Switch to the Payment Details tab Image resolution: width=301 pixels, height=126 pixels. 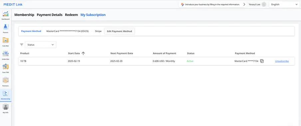tap(50, 15)
